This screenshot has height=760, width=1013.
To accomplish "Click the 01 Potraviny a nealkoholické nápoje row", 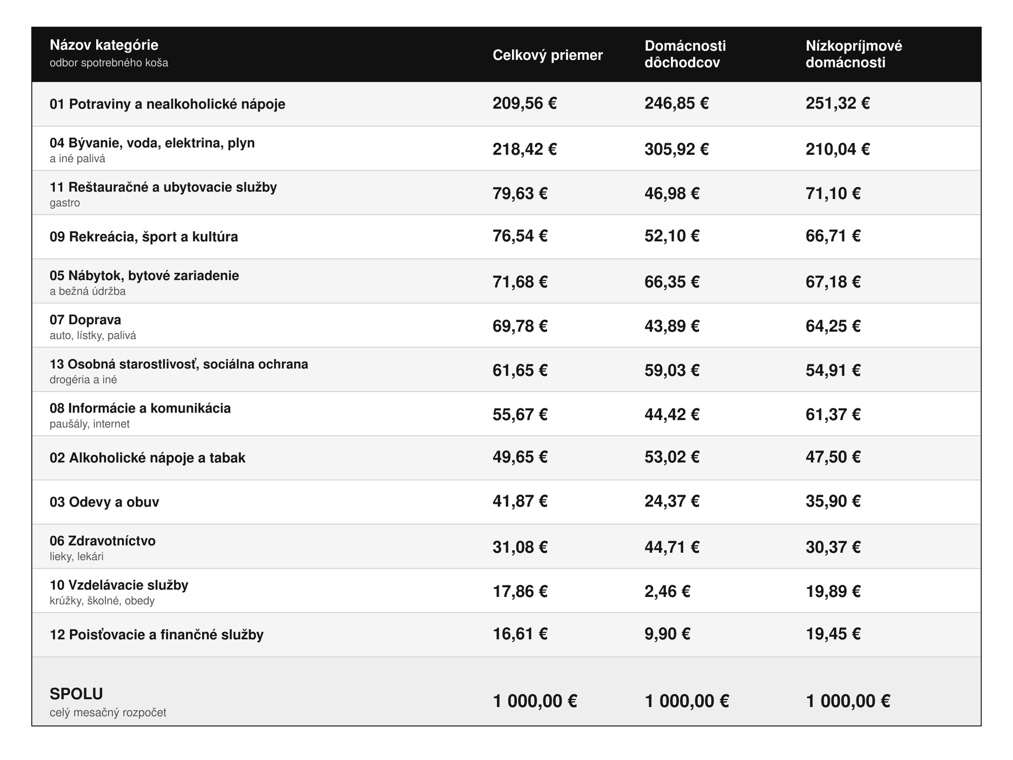I will pyautogui.click(x=506, y=104).
